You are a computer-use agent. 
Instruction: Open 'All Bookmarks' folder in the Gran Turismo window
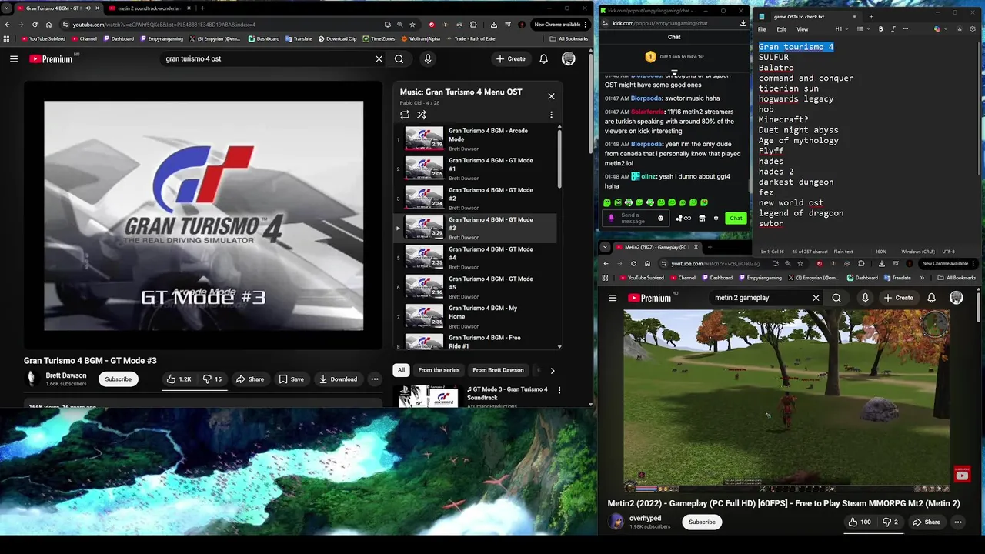coord(569,38)
